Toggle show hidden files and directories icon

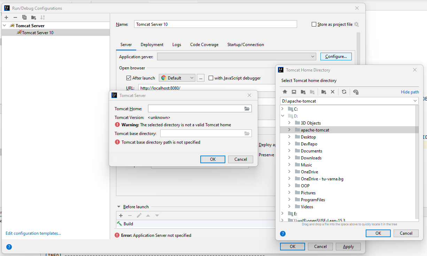tap(356, 92)
